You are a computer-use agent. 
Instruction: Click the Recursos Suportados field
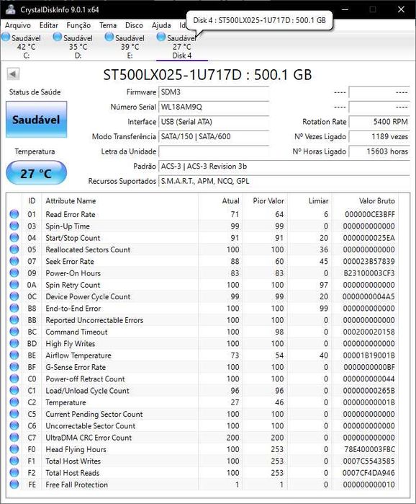click(x=284, y=181)
